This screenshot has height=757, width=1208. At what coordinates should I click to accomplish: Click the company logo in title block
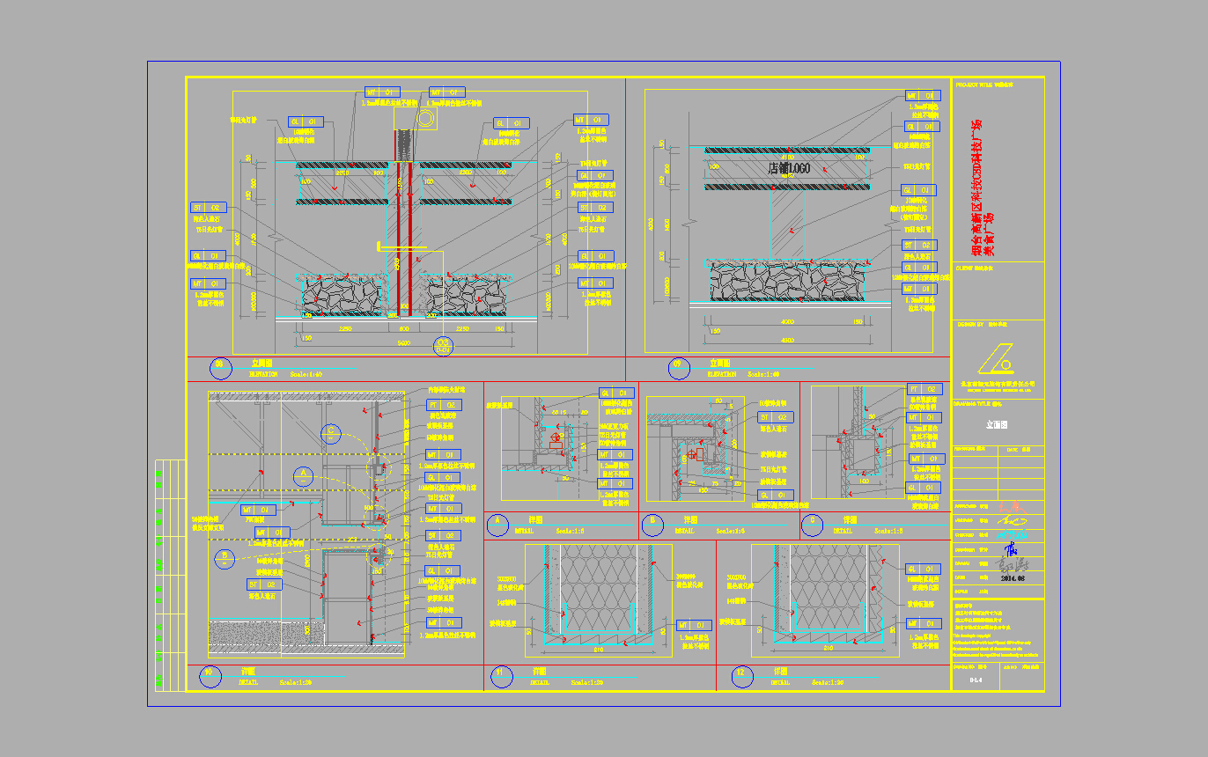pos(998,359)
